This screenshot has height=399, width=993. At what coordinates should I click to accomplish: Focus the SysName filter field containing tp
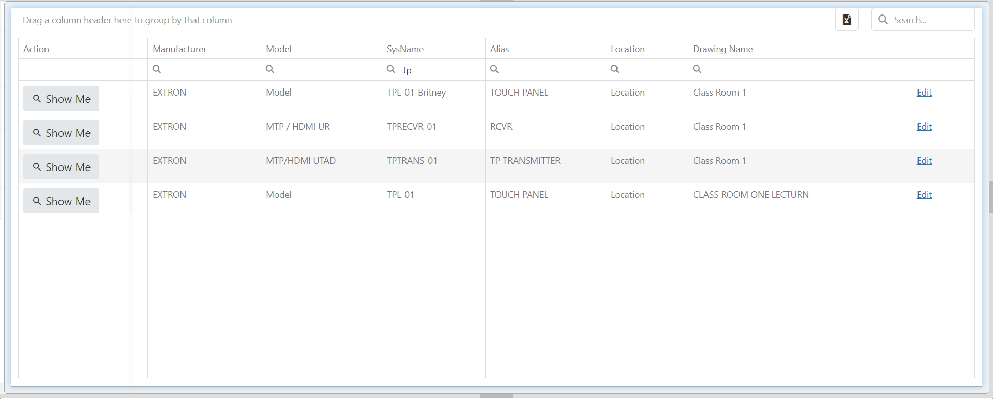pos(440,70)
